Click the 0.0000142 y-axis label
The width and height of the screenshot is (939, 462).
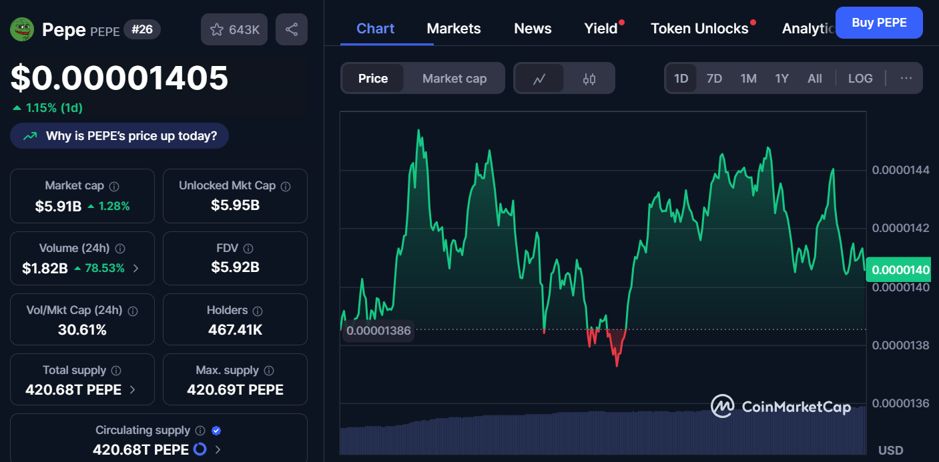(900, 228)
